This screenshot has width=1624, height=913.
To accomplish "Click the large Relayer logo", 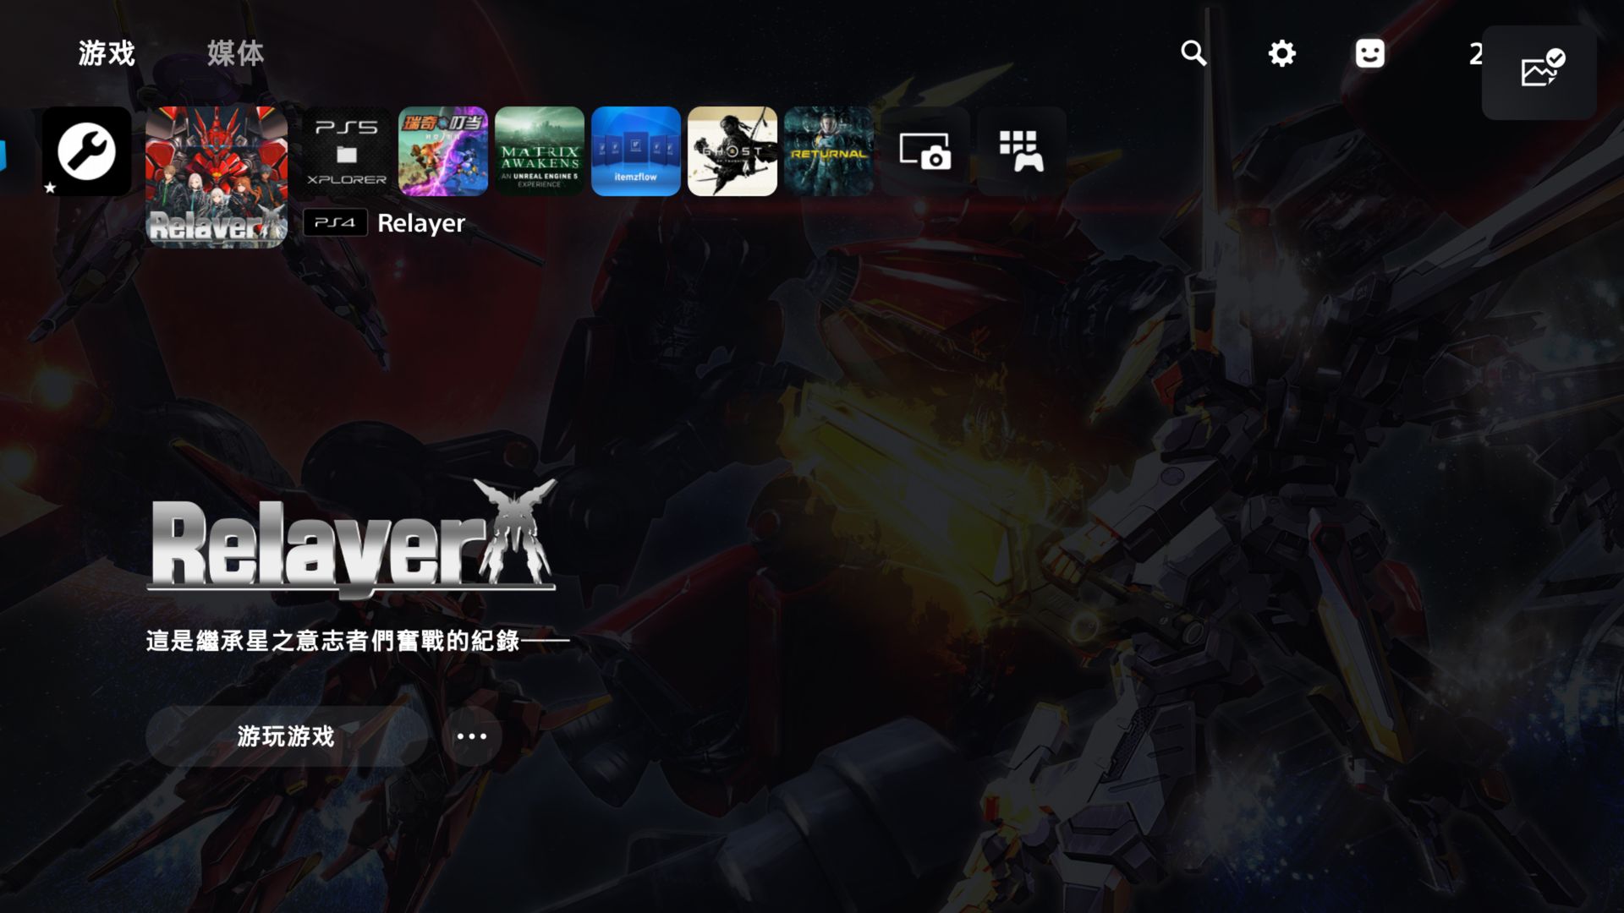I will click(x=353, y=538).
